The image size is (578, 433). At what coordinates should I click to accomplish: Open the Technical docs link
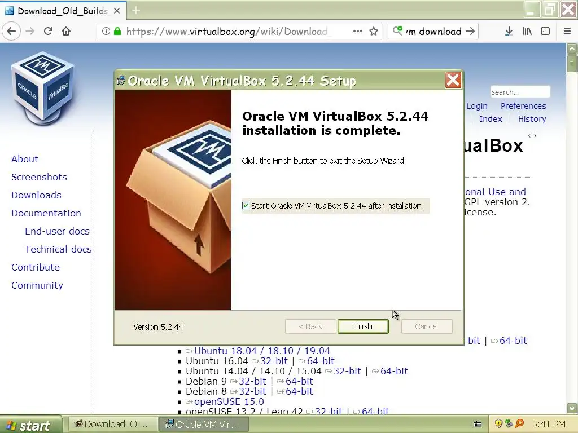(x=58, y=249)
